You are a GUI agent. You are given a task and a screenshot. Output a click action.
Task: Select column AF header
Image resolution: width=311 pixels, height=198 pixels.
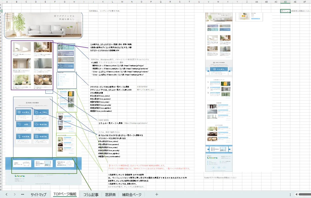click(x=304, y=2)
